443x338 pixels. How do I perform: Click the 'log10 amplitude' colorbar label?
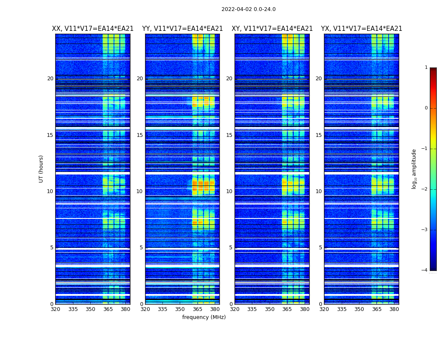pyautogui.click(x=414, y=169)
